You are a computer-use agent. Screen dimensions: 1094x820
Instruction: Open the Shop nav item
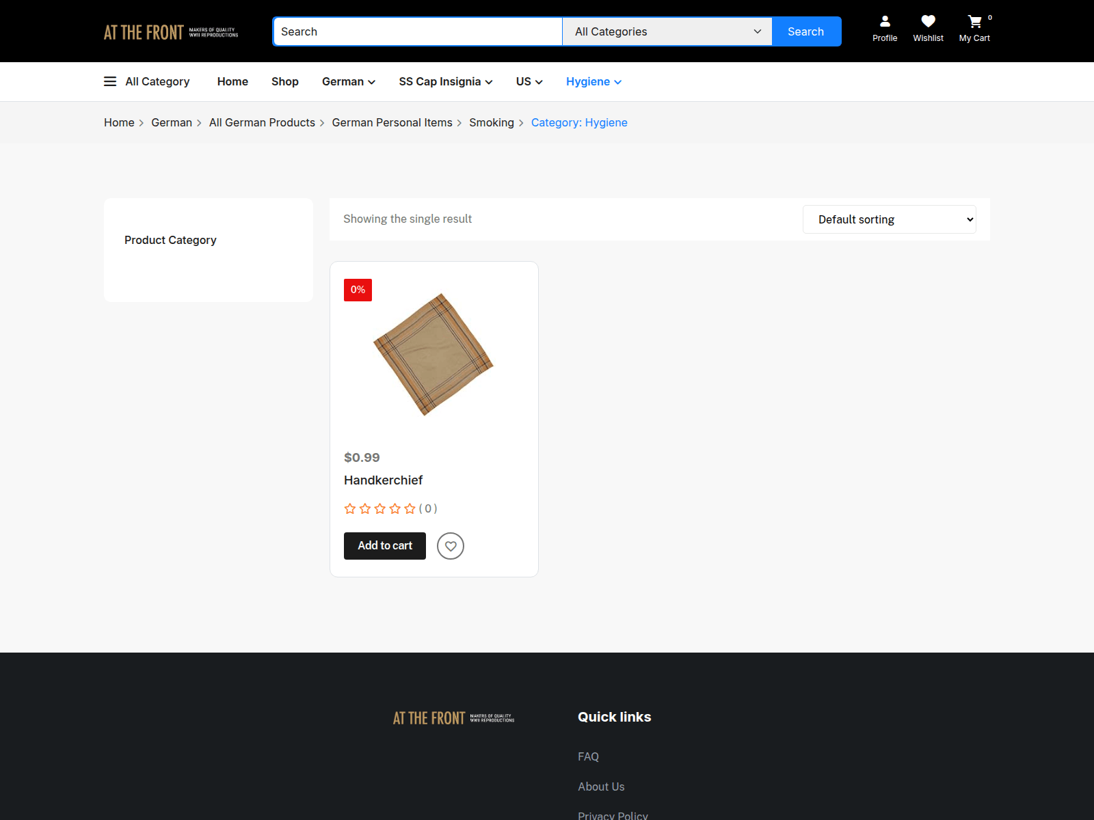(285, 81)
